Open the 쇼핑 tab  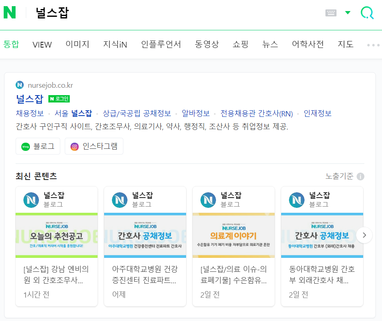(241, 44)
